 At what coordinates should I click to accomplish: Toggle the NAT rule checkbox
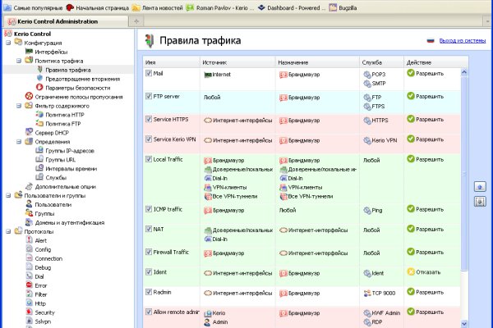click(149, 230)
